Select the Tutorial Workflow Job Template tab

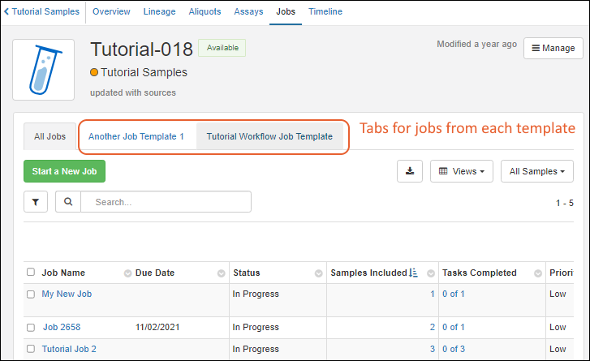(x=269, y=136)
